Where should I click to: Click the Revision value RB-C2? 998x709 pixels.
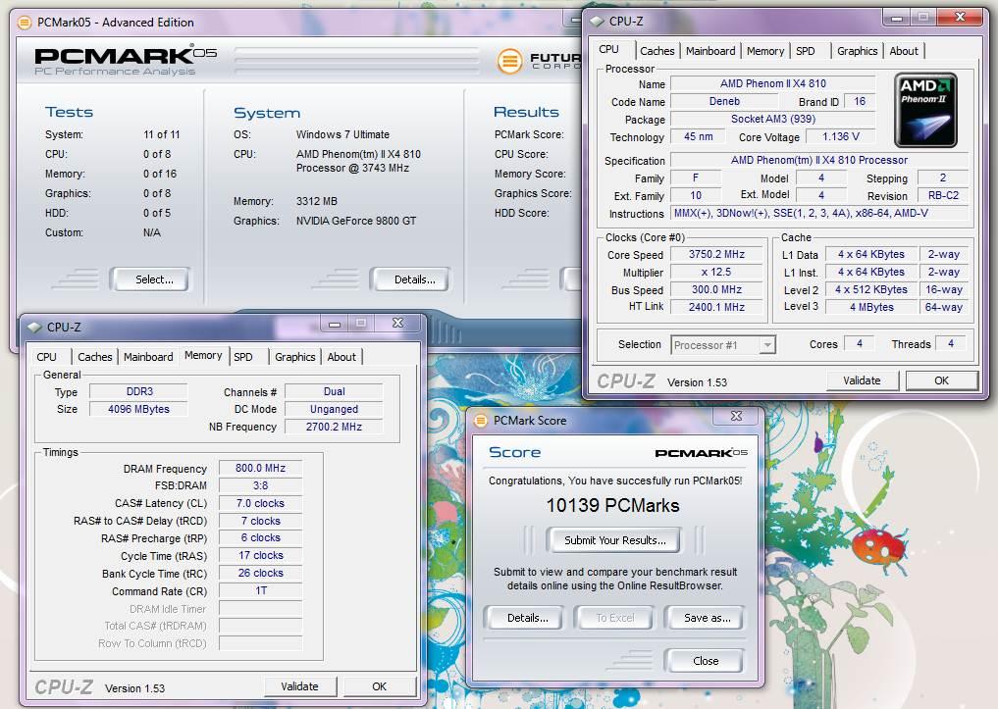[x=943, y=195]
